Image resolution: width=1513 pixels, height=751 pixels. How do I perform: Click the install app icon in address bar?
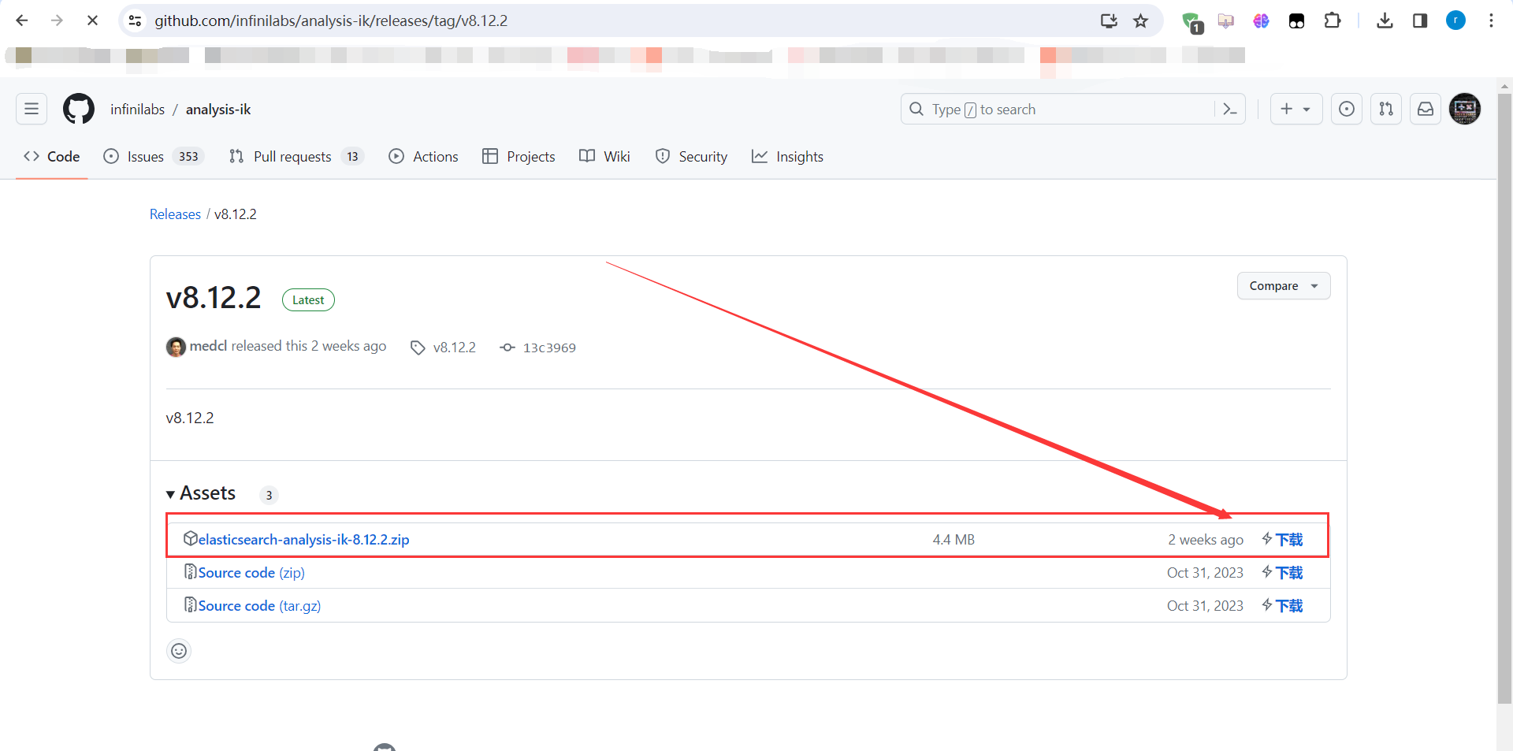pyautogui.click(x=1109, y=21)
